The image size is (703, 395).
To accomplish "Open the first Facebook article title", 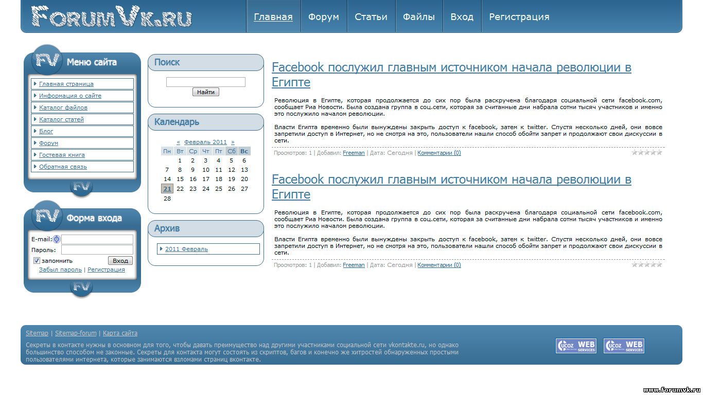I will click(451, 75).
